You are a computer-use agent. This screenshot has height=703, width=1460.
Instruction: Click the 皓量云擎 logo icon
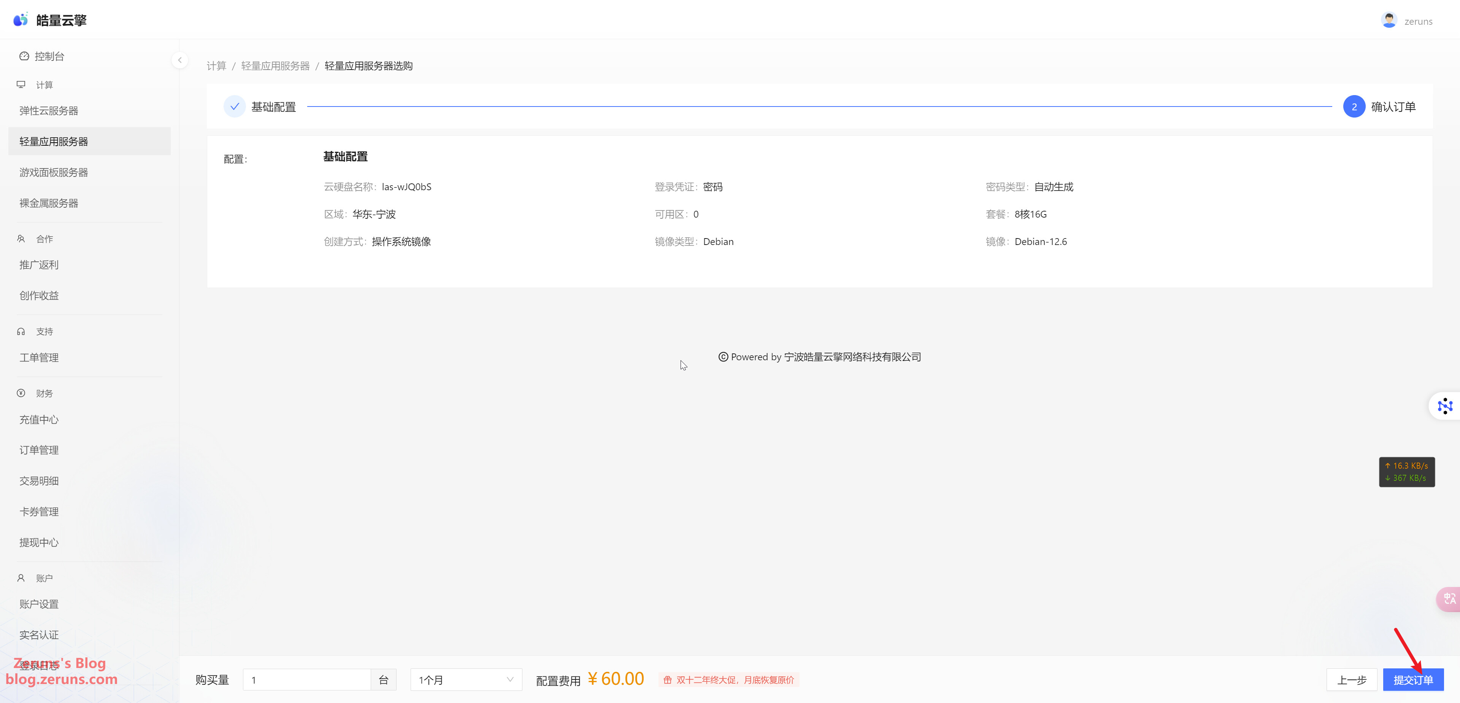coord(21,20)
